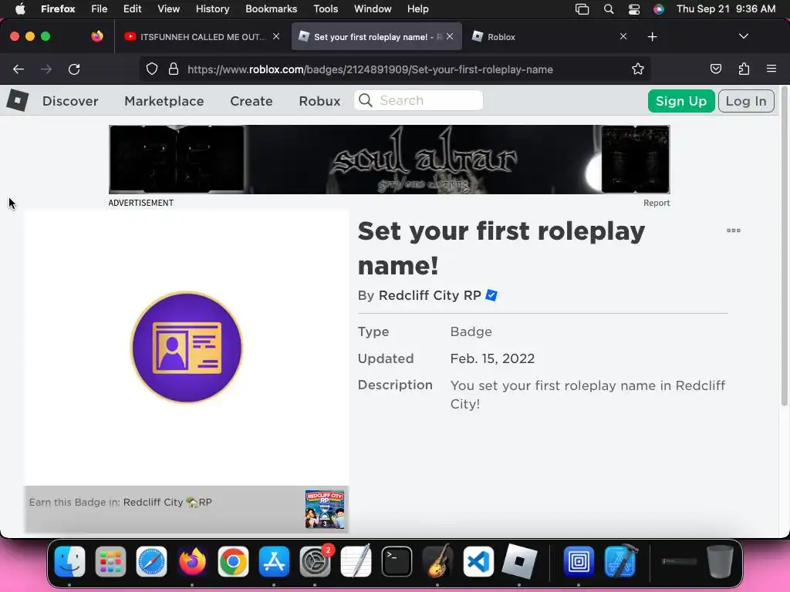Open the Redcliff City RP game thumbnail
Screen dimensions: 790x592
pos(325,509)
